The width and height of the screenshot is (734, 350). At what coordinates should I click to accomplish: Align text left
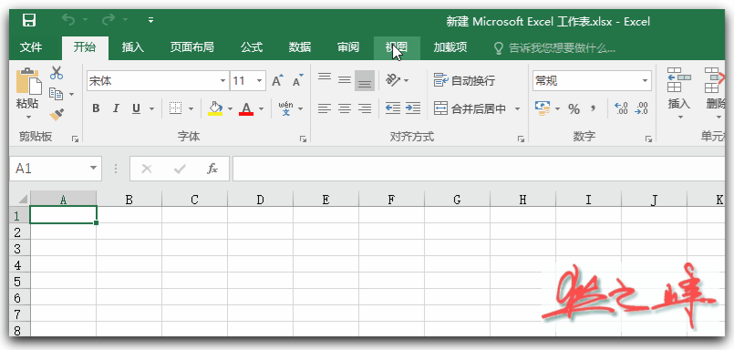[x=325, y=108]
